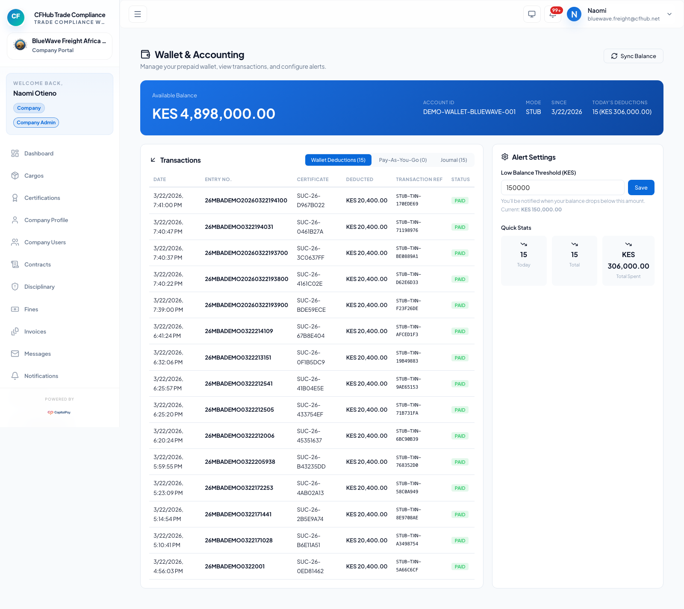The height and width of the screenshot is (609, 684).
Task: Toggle the sidebar using the hamburger button
Action: (137, 14)
